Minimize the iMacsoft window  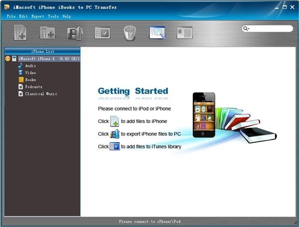(277, 7)
